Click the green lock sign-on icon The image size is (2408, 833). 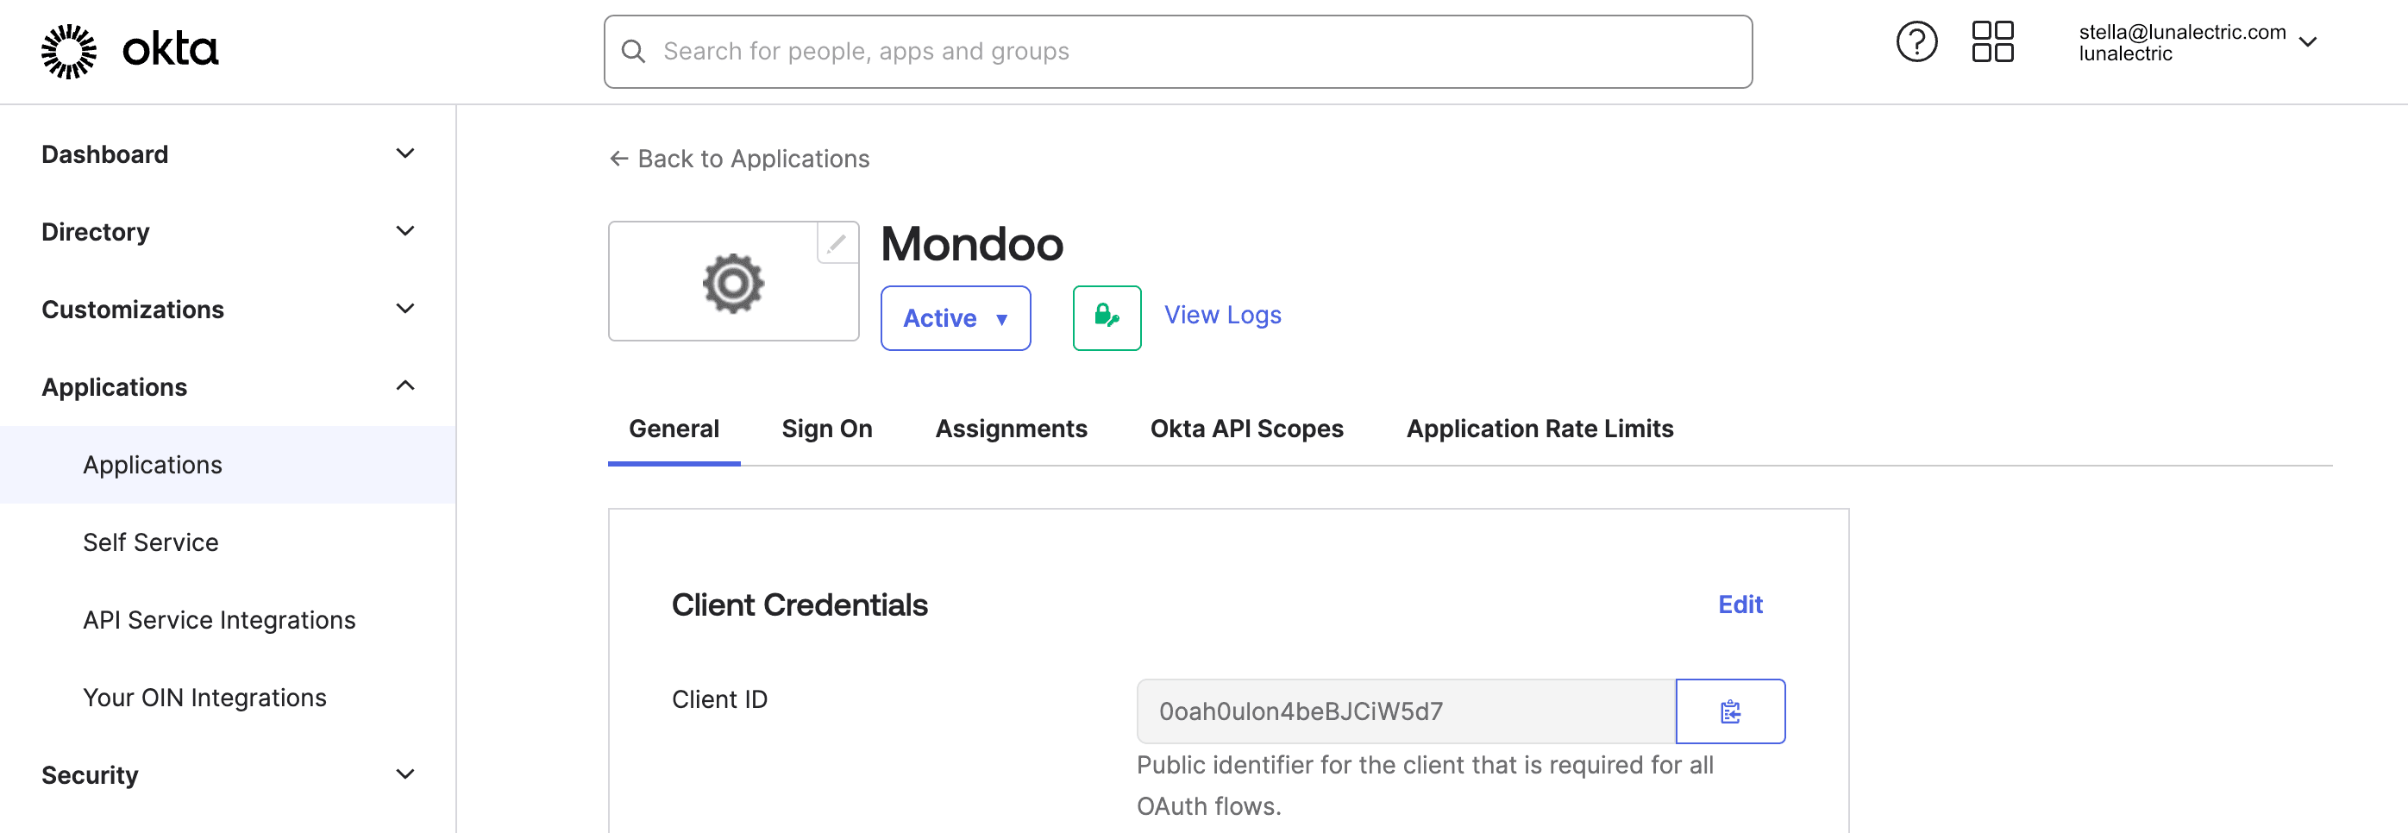tap(1107, 318)
